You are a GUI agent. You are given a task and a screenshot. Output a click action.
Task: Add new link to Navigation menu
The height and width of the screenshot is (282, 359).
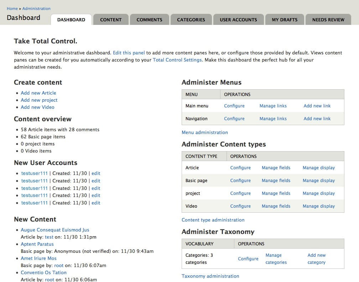click(x=317, y=119)
